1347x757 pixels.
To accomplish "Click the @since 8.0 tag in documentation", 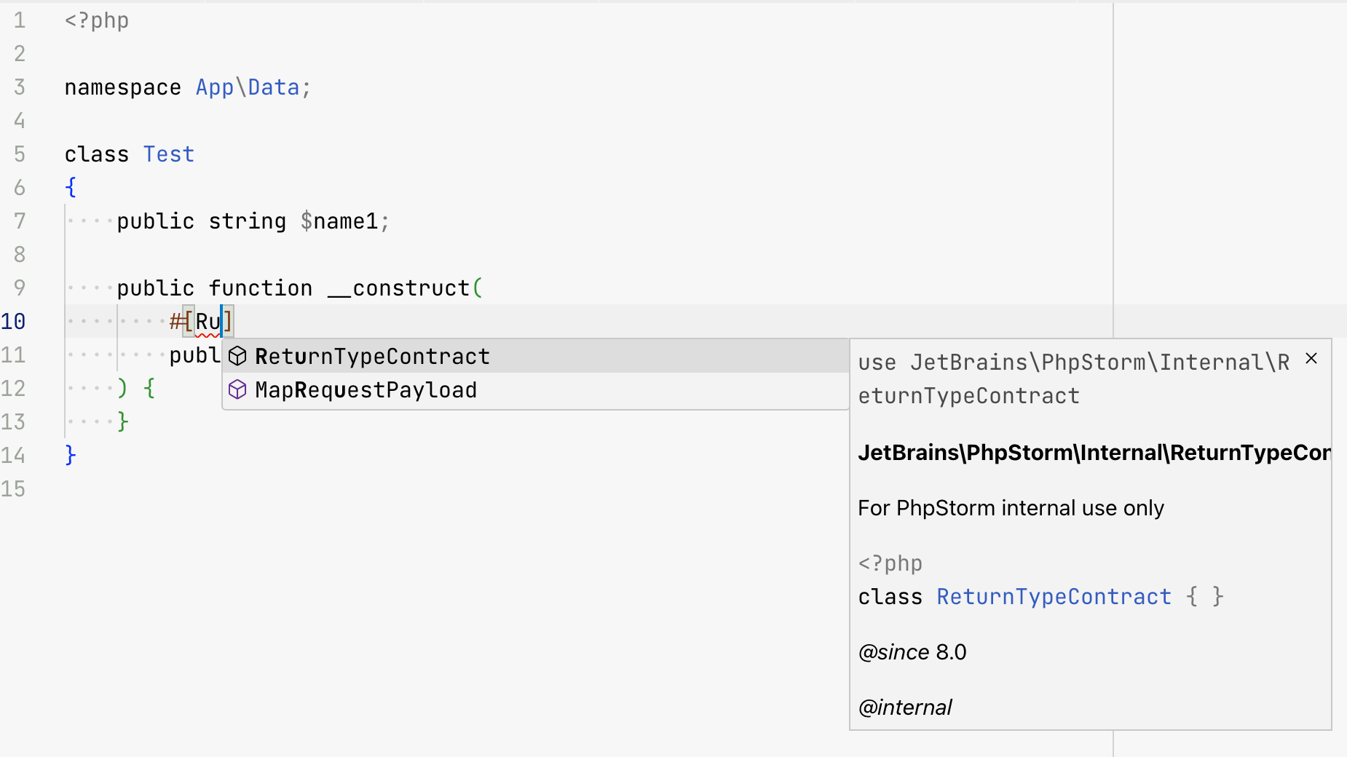I will 911,651.
